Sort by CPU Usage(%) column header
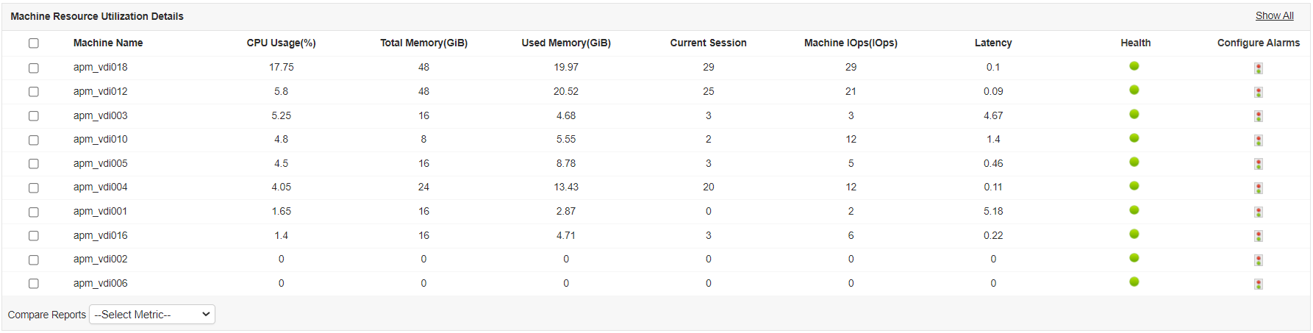Image resolution: width=1313 pixels, height=333 pixels. pyautogui.click(x=281, y=43)
